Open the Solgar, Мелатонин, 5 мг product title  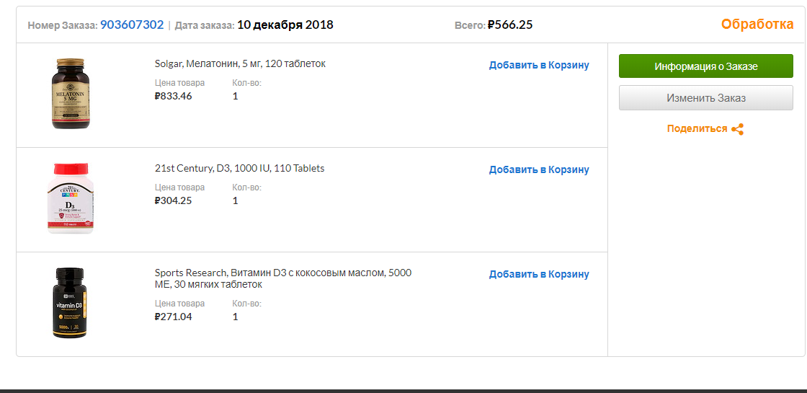point(241,64)
